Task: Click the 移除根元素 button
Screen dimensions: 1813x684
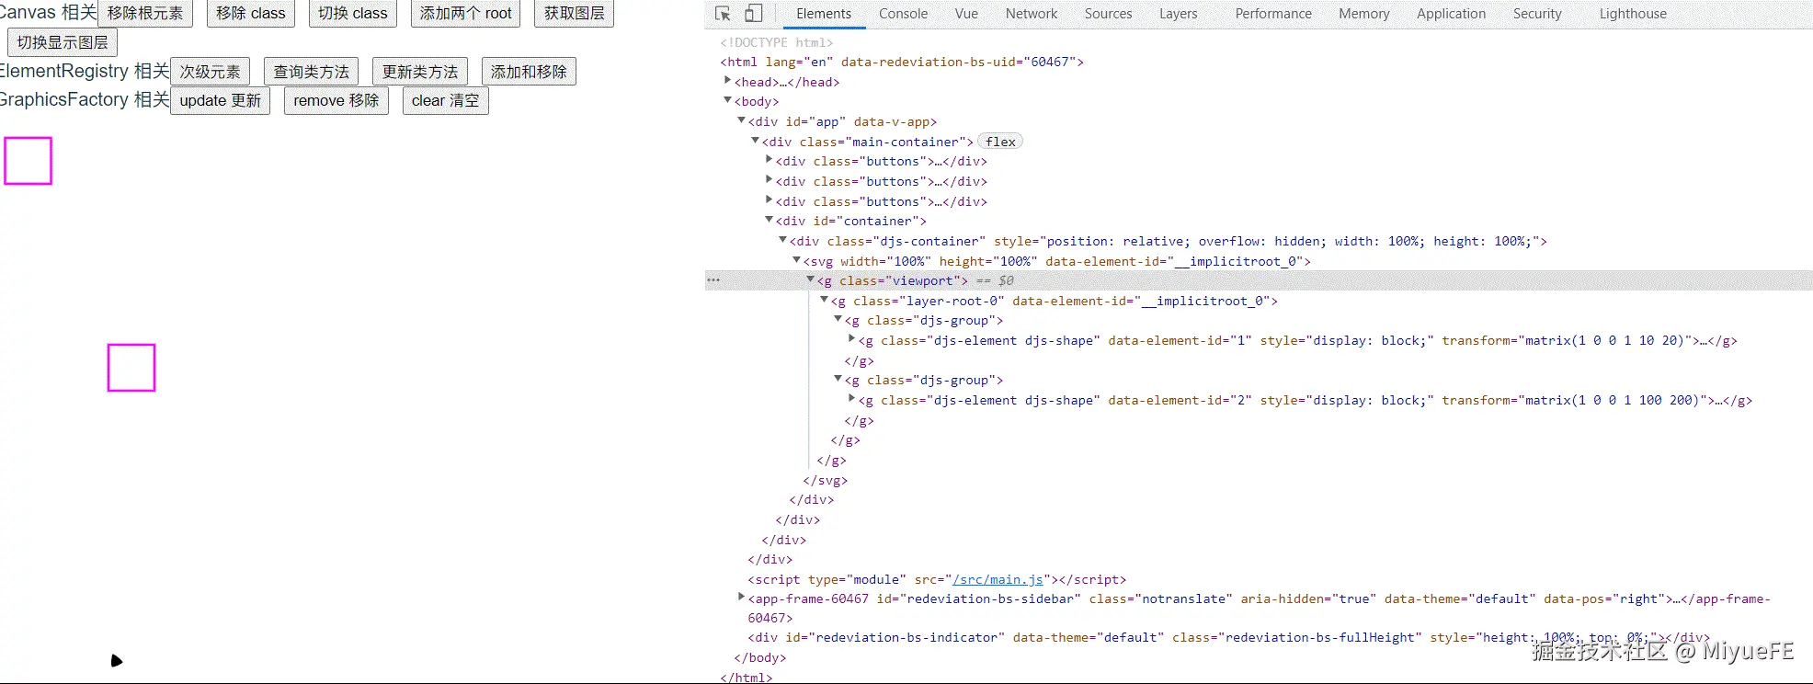Action: coord(145,14)
